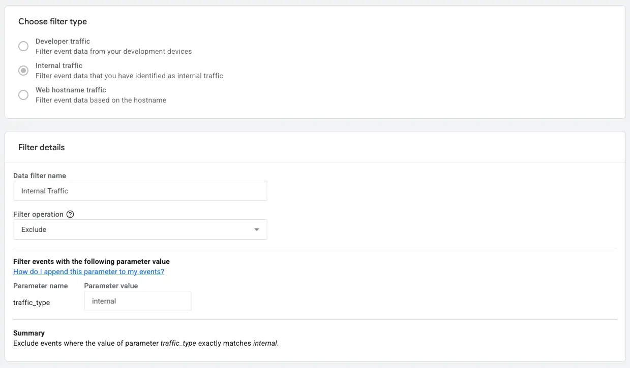Click the "Filter details" heading
Screen dimensions: 630x368
[x=41, y=147]
